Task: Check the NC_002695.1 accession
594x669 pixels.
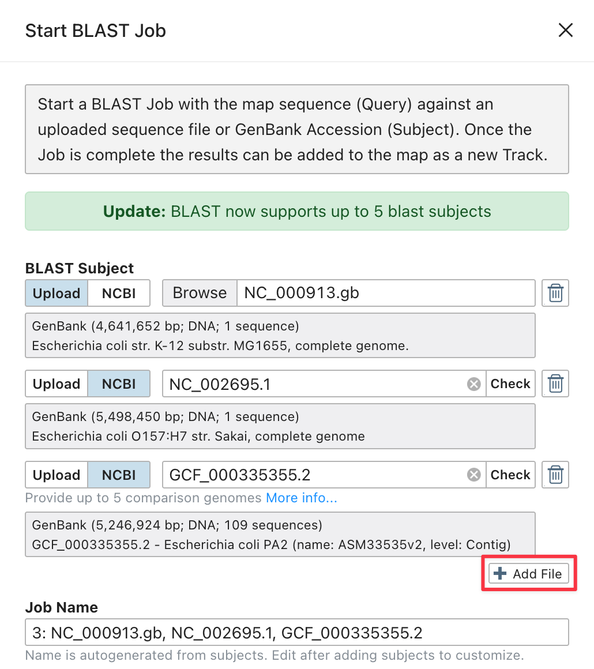Action: tap(510, 384)
